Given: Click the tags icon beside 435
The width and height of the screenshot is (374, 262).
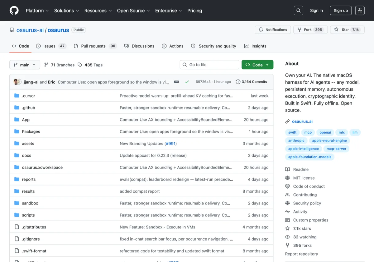Looking at the screenshot, I should (80, 65).
